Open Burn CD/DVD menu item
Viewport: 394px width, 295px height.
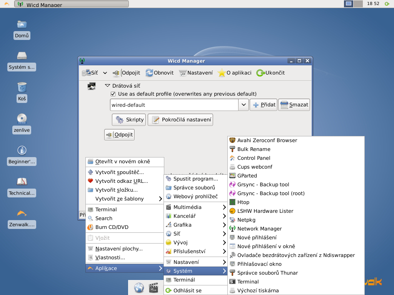tap(125, 227)
